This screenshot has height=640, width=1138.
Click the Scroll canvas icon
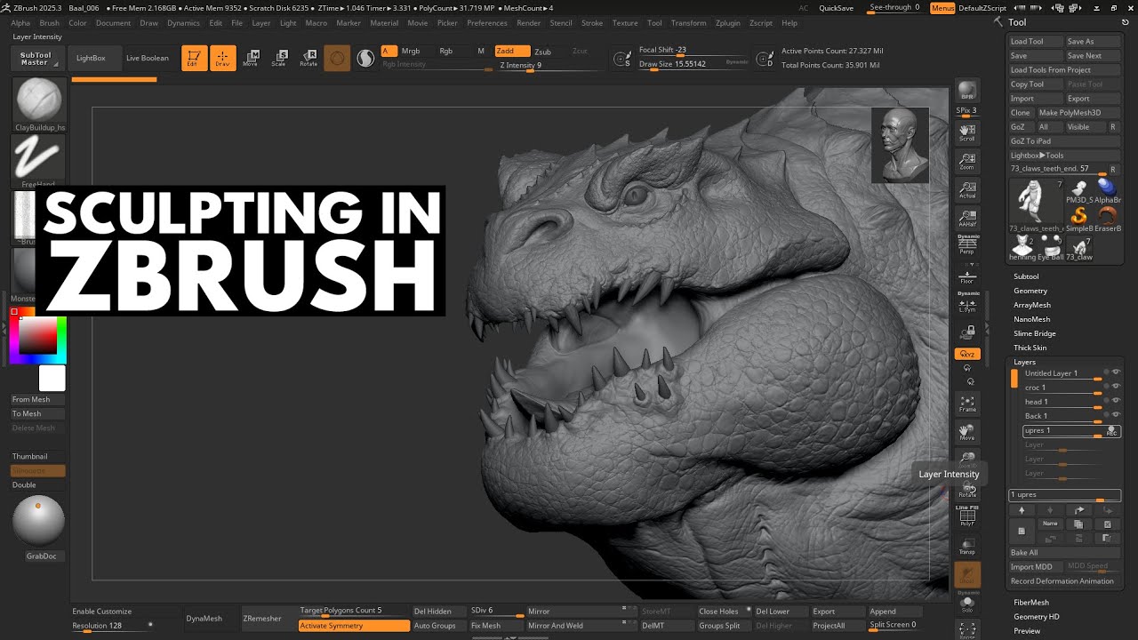pyautogui.click(x=966, y=133)
